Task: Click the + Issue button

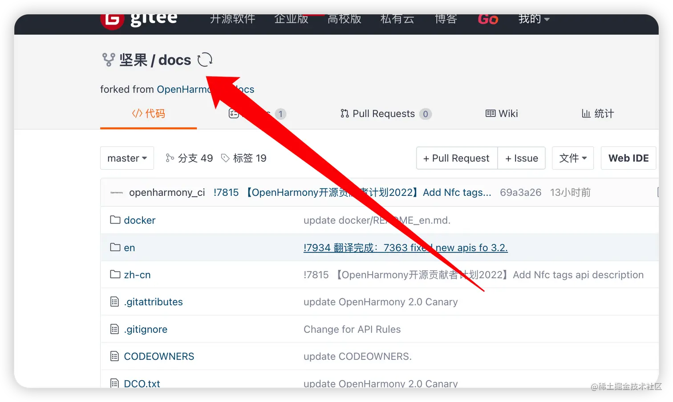Action: pos(522,158)
